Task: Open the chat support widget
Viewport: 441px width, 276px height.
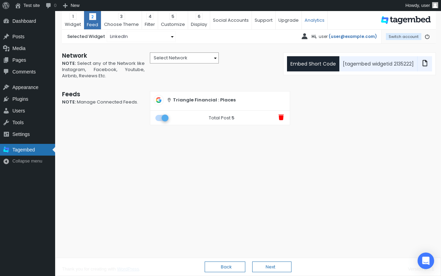Action: coord(426,261)
